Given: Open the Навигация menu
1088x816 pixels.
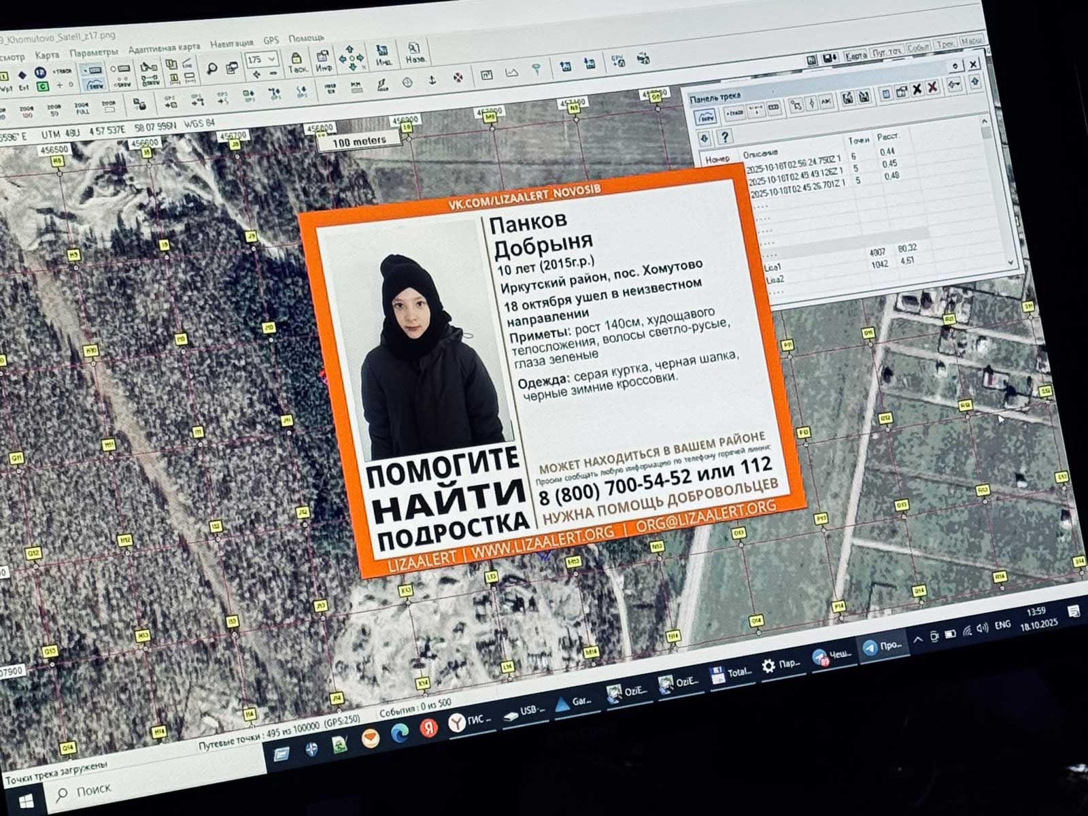Looking at the screenshot, I should [x=231, y=44].
